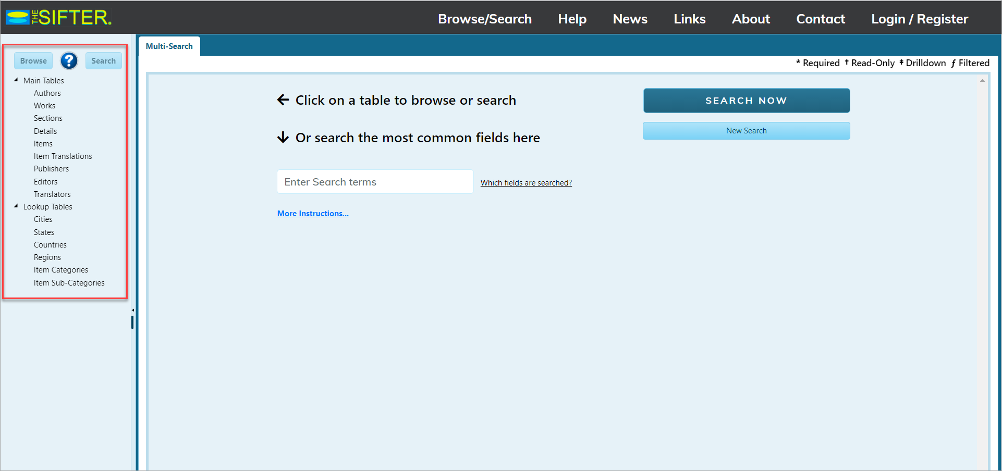The height and width of the screenshot is (471, 1002).
Task: Click the SEARCH NOW button
Action: 746,101
